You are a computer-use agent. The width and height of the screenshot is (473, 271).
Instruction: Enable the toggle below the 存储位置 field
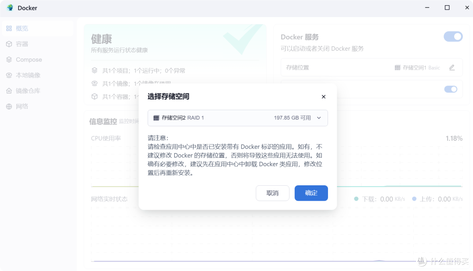tap(451, 89)
